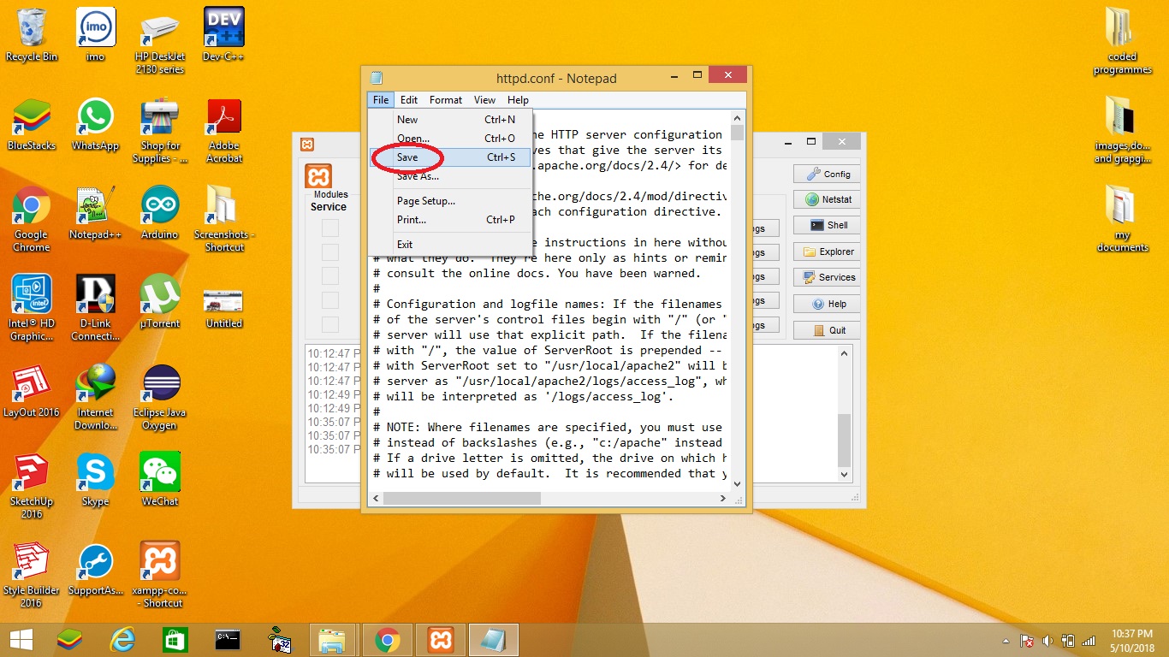
Task: Open the View menu in Notepad
Action: pyautogui.click(x=484, y=100)
